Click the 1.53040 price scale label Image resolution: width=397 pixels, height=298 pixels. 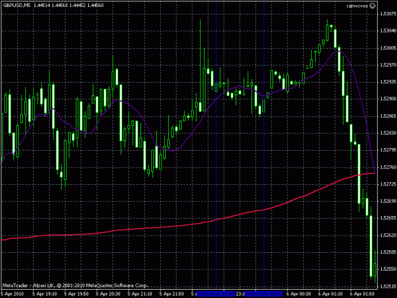[x=388, y=31]
